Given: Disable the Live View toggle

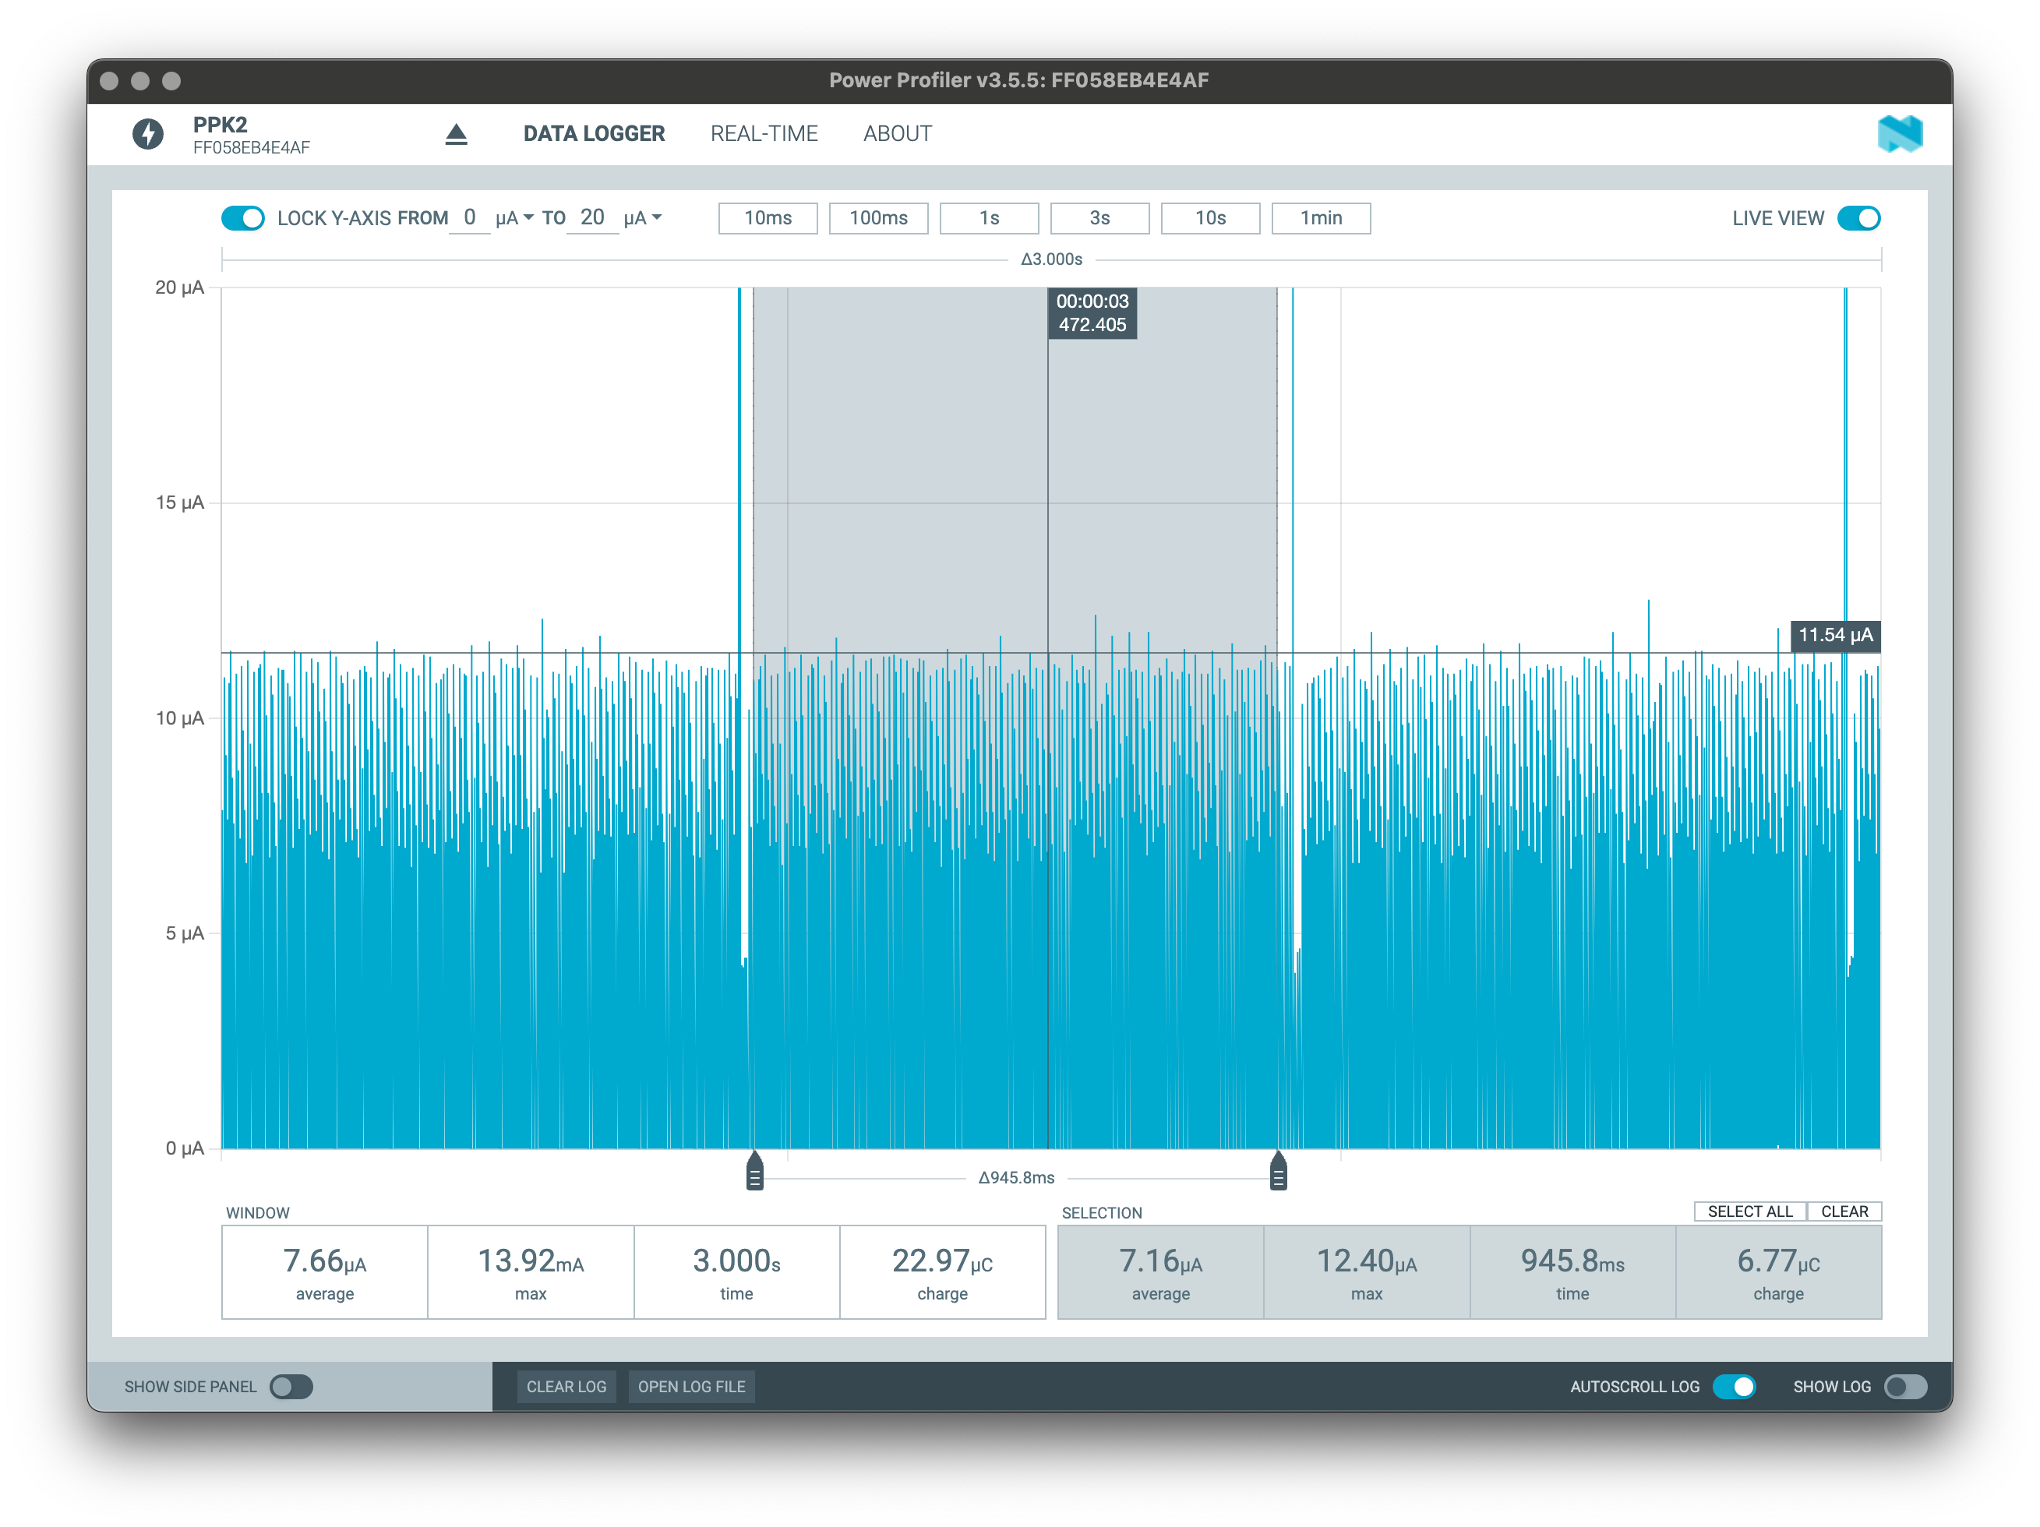Looking at the screenshot, I should pos(1858,219).
